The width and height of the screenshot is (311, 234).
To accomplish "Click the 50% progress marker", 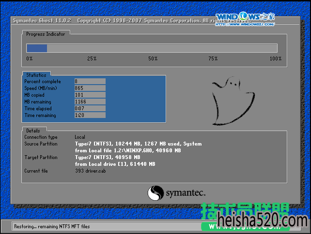I will click(153, 58).
